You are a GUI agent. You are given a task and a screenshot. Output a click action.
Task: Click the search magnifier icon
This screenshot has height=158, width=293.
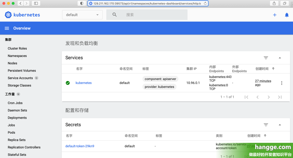coord(115,15)
